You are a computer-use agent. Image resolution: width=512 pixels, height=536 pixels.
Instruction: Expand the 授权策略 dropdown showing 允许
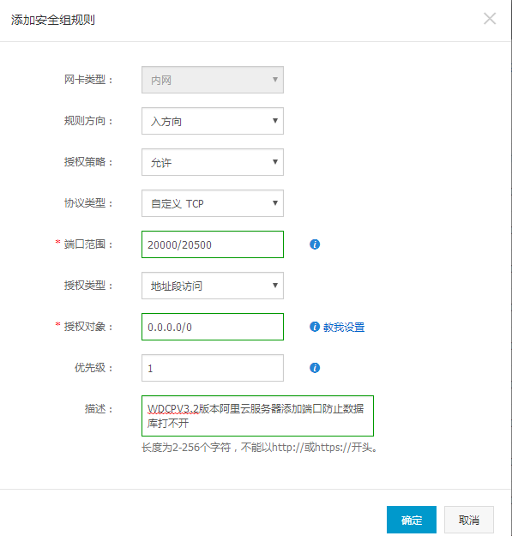(x=213, y=162)
